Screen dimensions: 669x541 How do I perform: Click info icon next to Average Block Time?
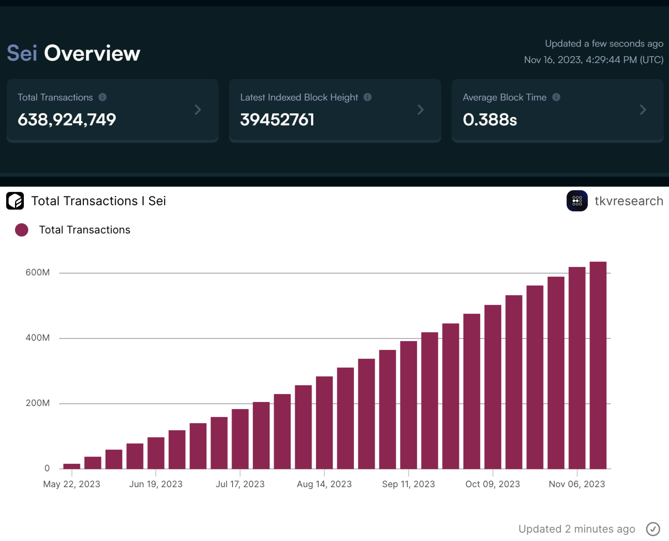[556, 97]
